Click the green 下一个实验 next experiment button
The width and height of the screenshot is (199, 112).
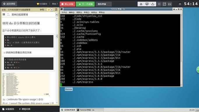(x=85, y=4)
